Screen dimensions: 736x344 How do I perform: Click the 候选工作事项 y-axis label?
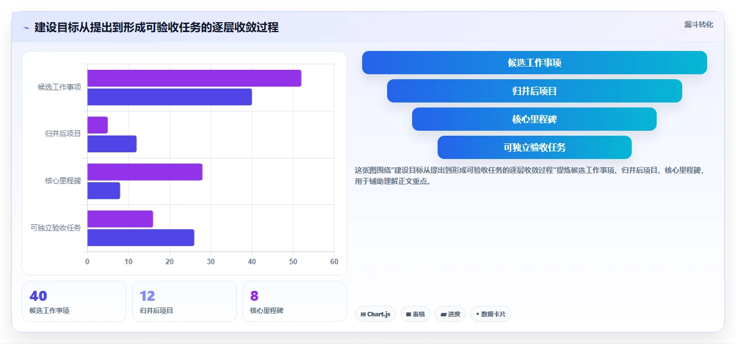[x=59, y=87]
